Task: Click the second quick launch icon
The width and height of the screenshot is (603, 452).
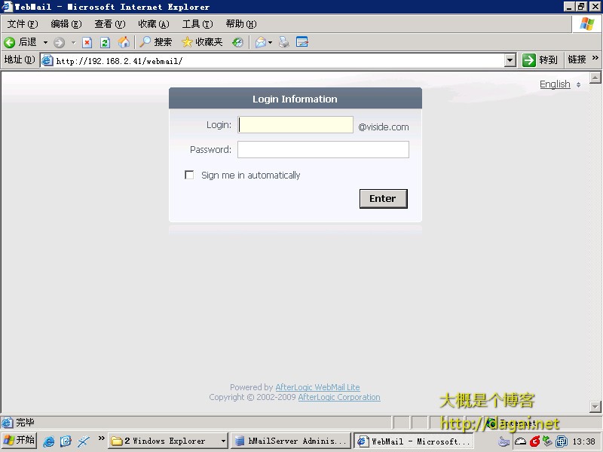Action: [x=66, y=441]
